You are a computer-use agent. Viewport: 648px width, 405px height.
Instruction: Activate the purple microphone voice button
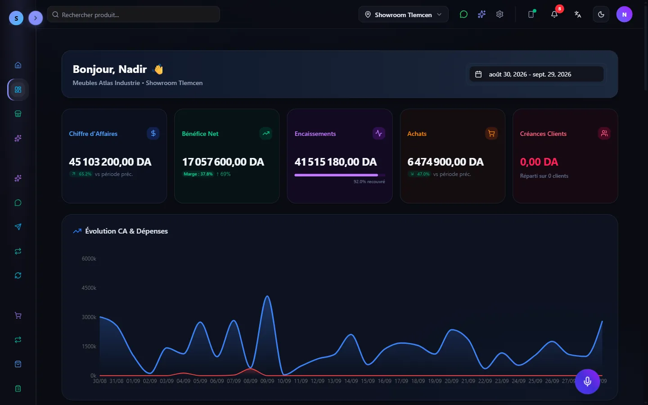[x=587, y=382]
